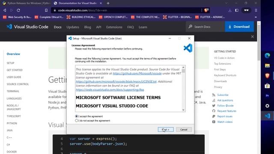274x154 pixels.
Task: Open 'Web Security & Bu...' bookmark
Action: 17,17
